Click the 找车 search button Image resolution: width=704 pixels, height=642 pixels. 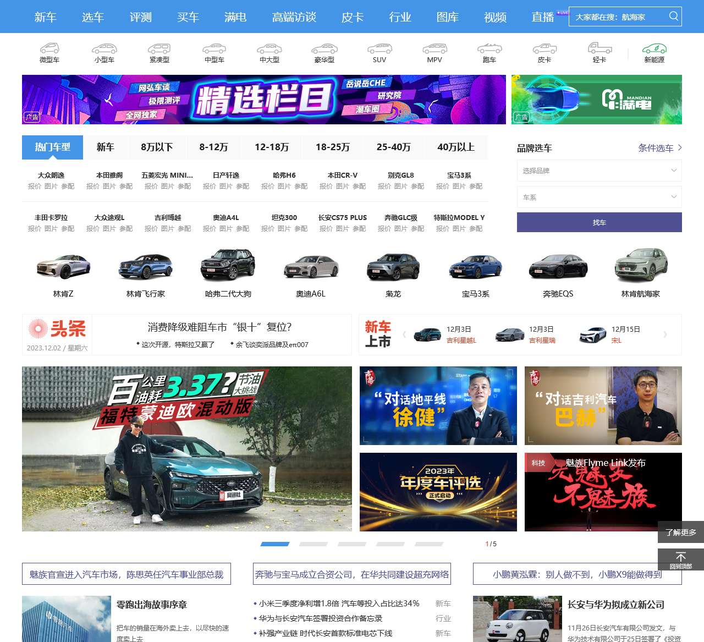tap(599, 222)
